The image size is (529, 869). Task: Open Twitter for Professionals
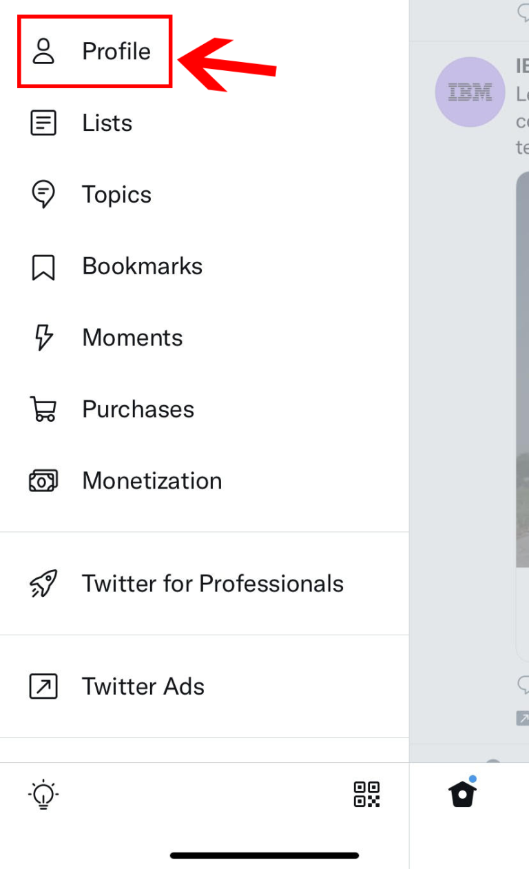click(x=212, y=584)
